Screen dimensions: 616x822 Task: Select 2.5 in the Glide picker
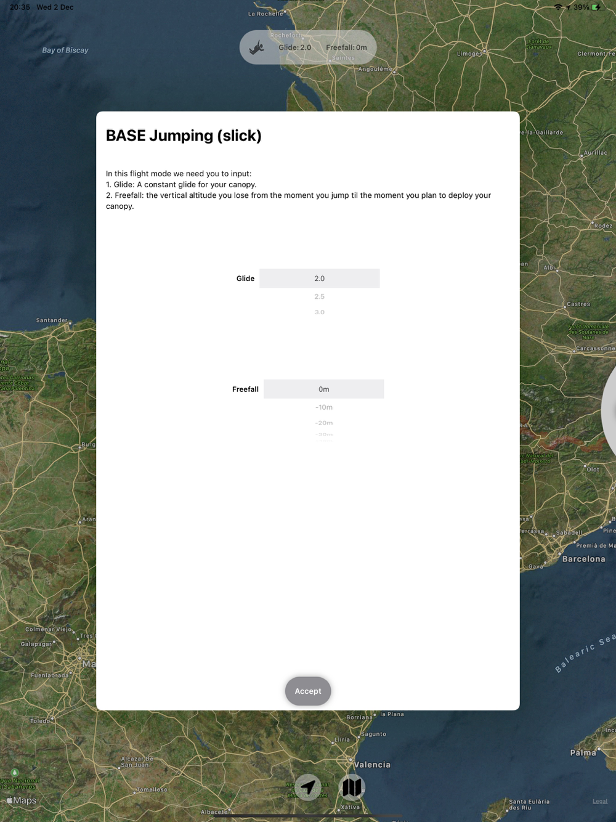tap(319, 296)
